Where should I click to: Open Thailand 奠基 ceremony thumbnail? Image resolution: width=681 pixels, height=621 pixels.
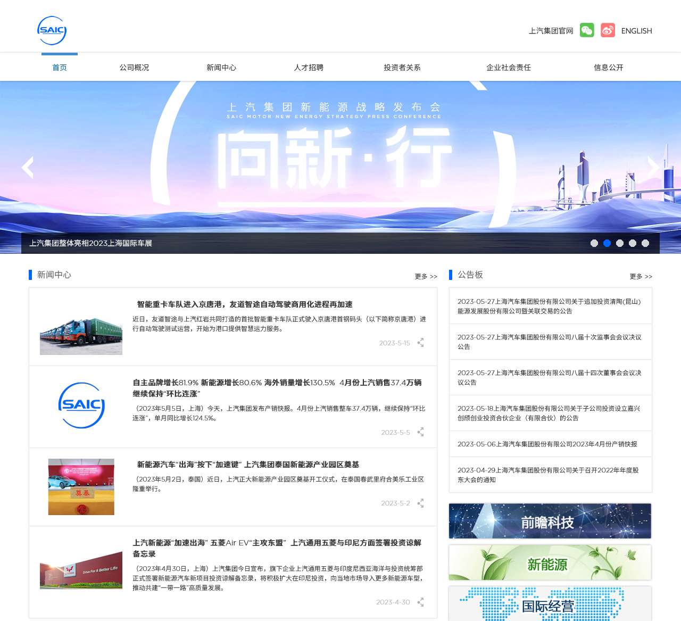pos(81,487)
